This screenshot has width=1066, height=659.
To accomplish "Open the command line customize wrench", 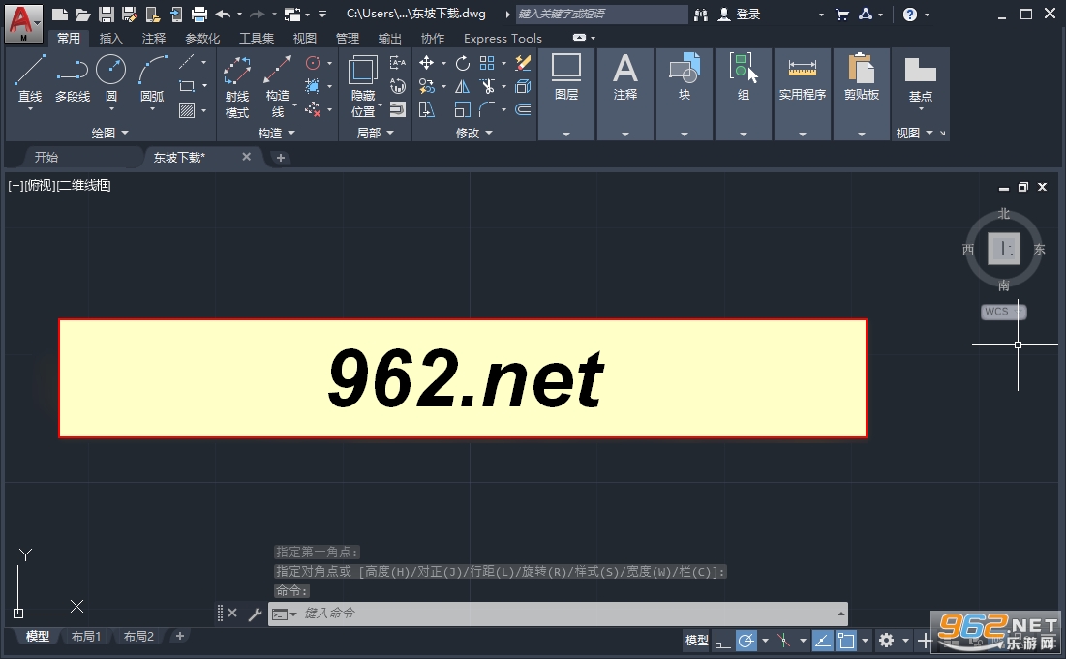I will pyautogui.click(x=255, y=614).
